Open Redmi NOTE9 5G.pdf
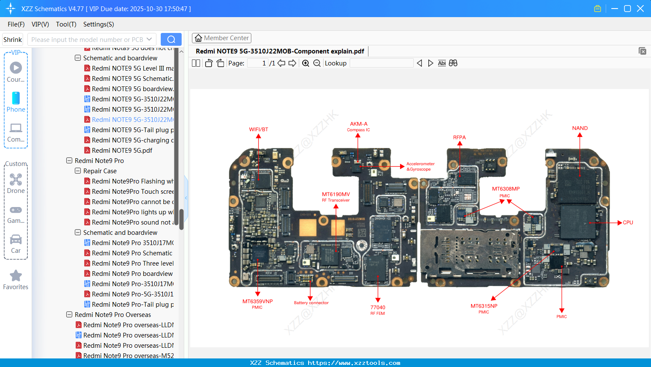The height and width of the screenshot is (367, 651). click(x=118, y=151)
